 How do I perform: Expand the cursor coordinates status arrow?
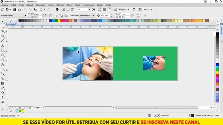pos(19,116)
